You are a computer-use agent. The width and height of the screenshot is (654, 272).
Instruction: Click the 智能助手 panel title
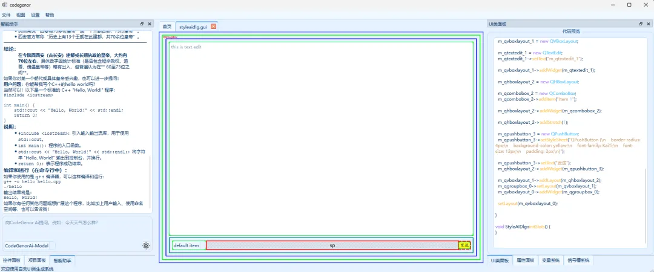tap(9, 24)
